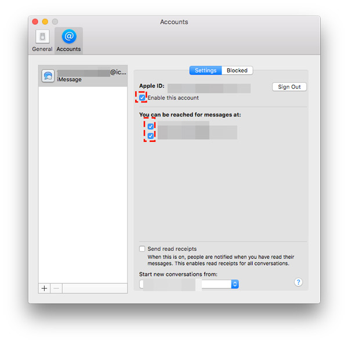The image size is (348, 343).
Task: Uncheck the first reachable address checkbox
Action: point(150,126)
